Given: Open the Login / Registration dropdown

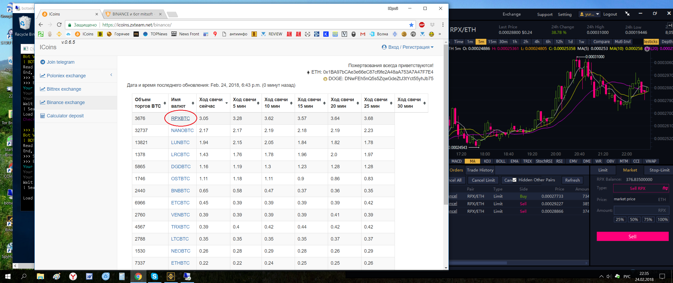Looking at the screenshot, I should [407, 47].
